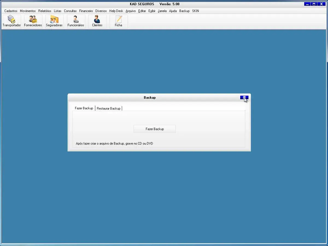Viewport: 328px width, 246px height.
Task: Open the Cadastros menu
Action: tap(11, 11)
